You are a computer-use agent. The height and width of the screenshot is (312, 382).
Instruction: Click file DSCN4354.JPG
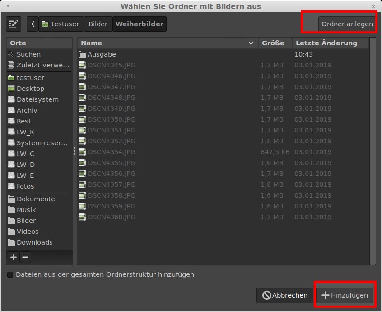pyautogui.click(x=223, y=152)
